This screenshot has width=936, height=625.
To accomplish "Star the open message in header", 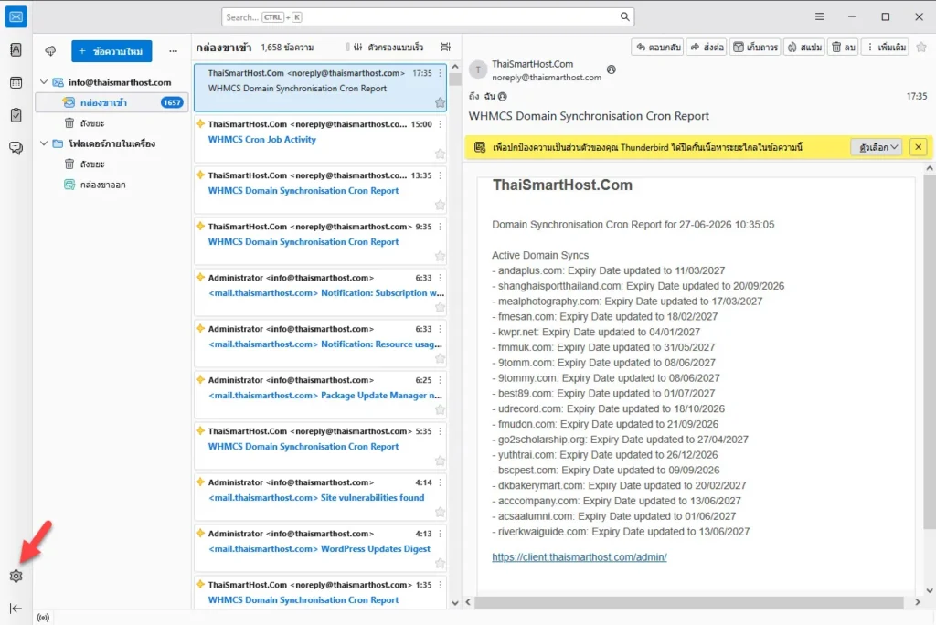I will (x=921, y=48).
